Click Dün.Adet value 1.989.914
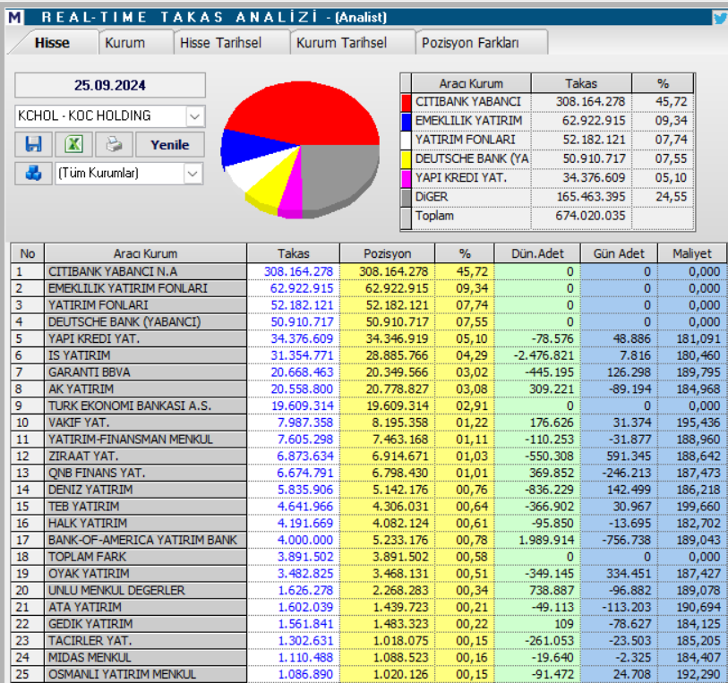The height and width of the screenshot is (683, 728). coord(546,540)
